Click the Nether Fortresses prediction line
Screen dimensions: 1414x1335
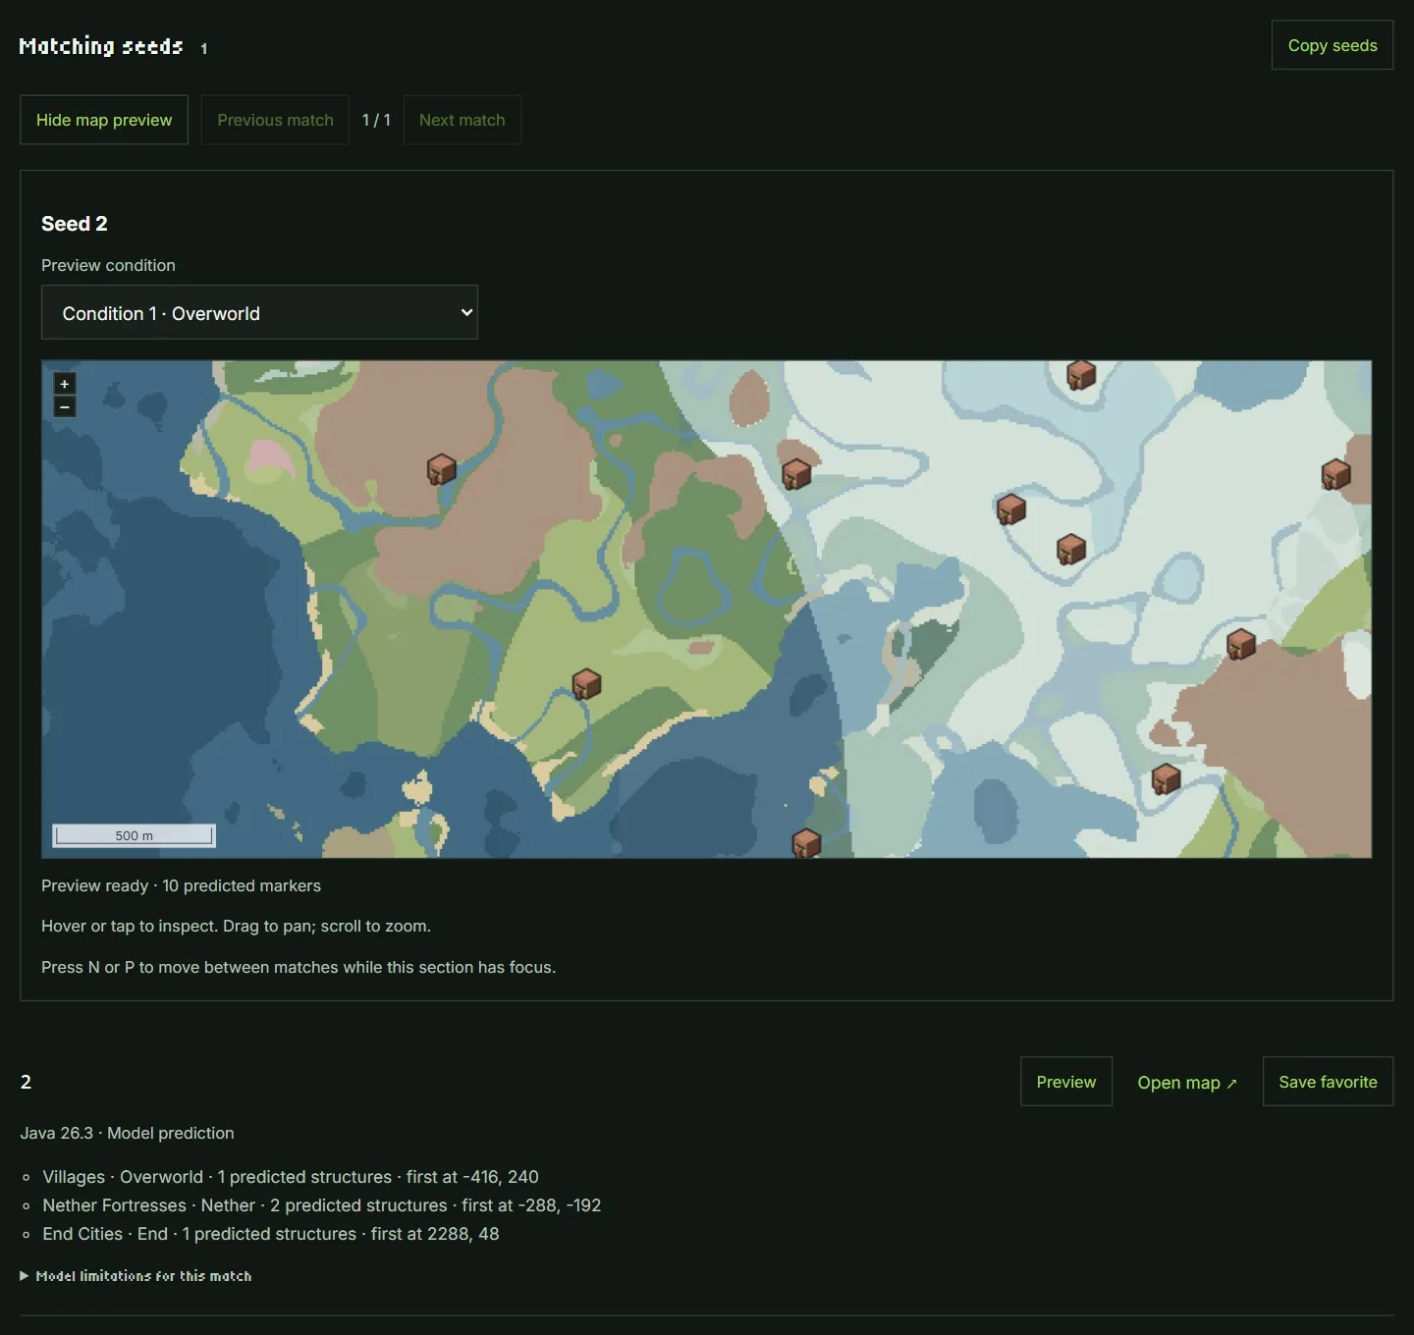click(x=322, y=1205)
